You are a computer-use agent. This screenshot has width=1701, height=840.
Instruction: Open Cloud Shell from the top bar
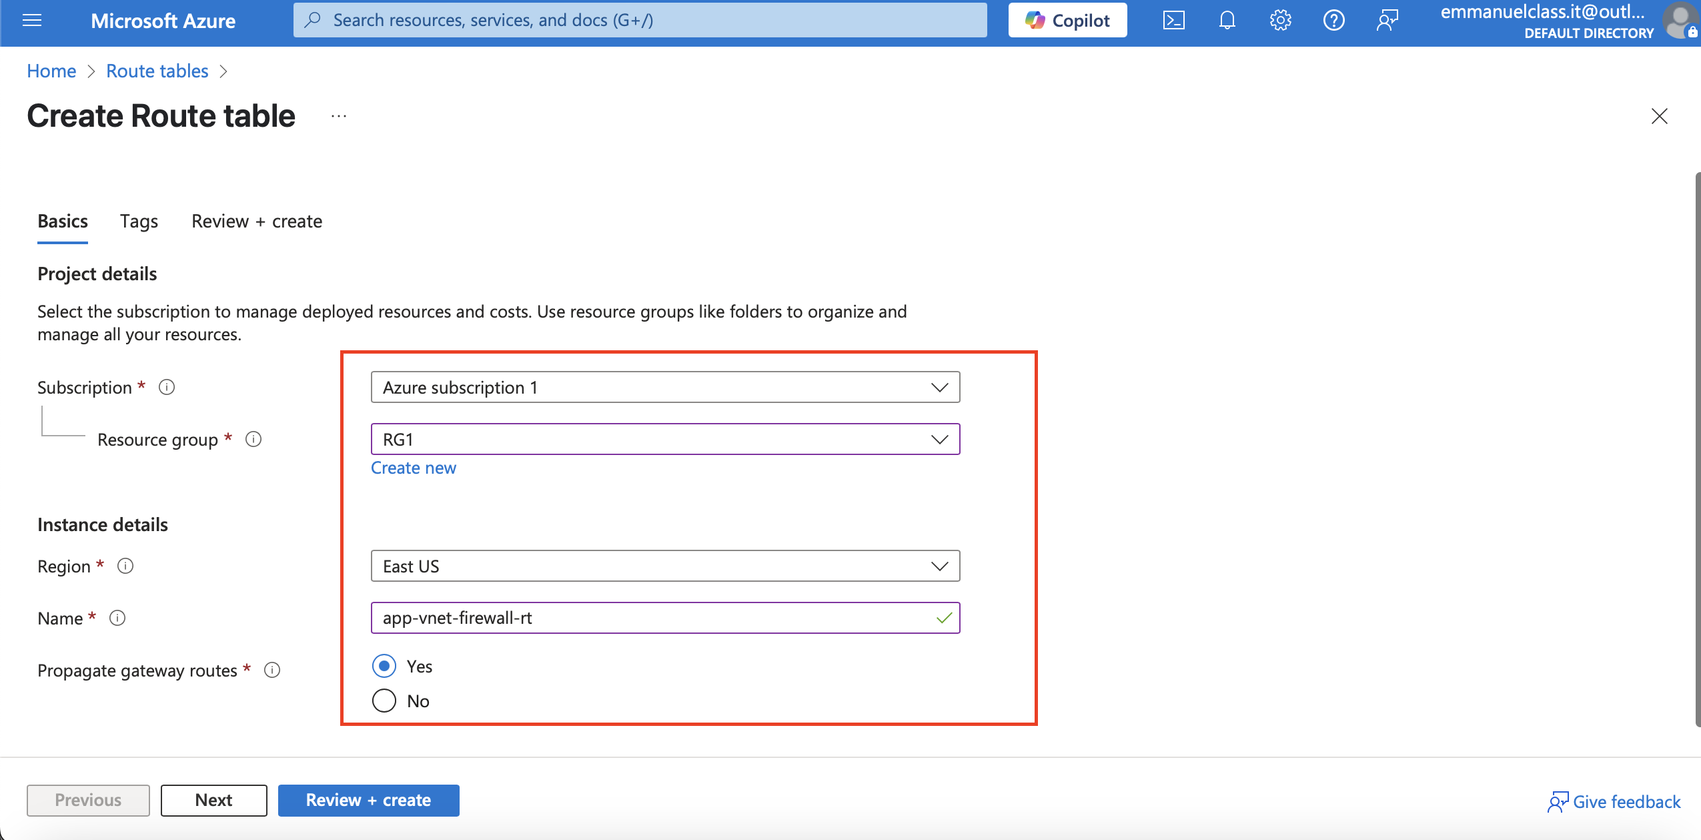coord(1173,21)
